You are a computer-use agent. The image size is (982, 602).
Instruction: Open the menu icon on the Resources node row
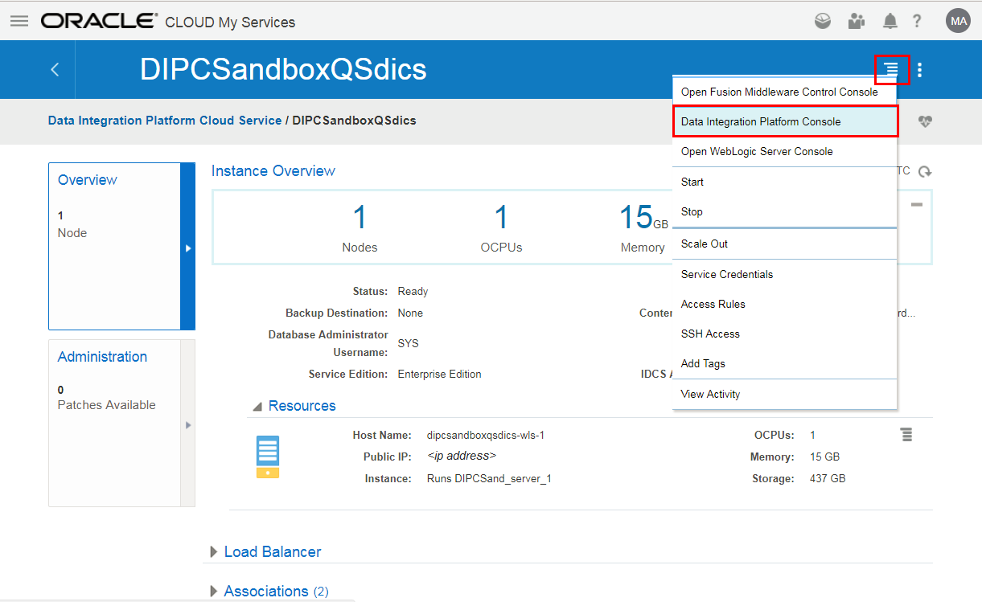[906, 434]
